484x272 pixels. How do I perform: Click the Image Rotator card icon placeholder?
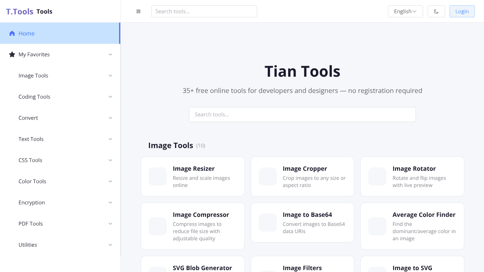click(x=377, y=176)
